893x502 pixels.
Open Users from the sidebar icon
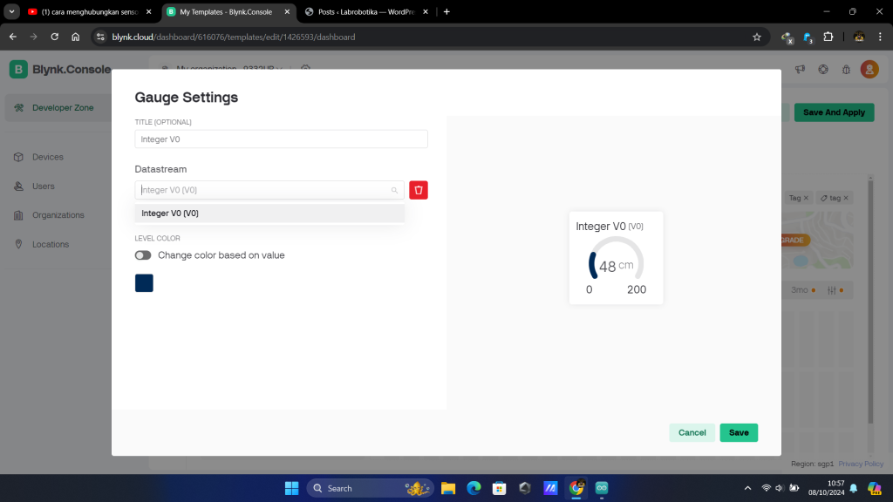(18, 187)
